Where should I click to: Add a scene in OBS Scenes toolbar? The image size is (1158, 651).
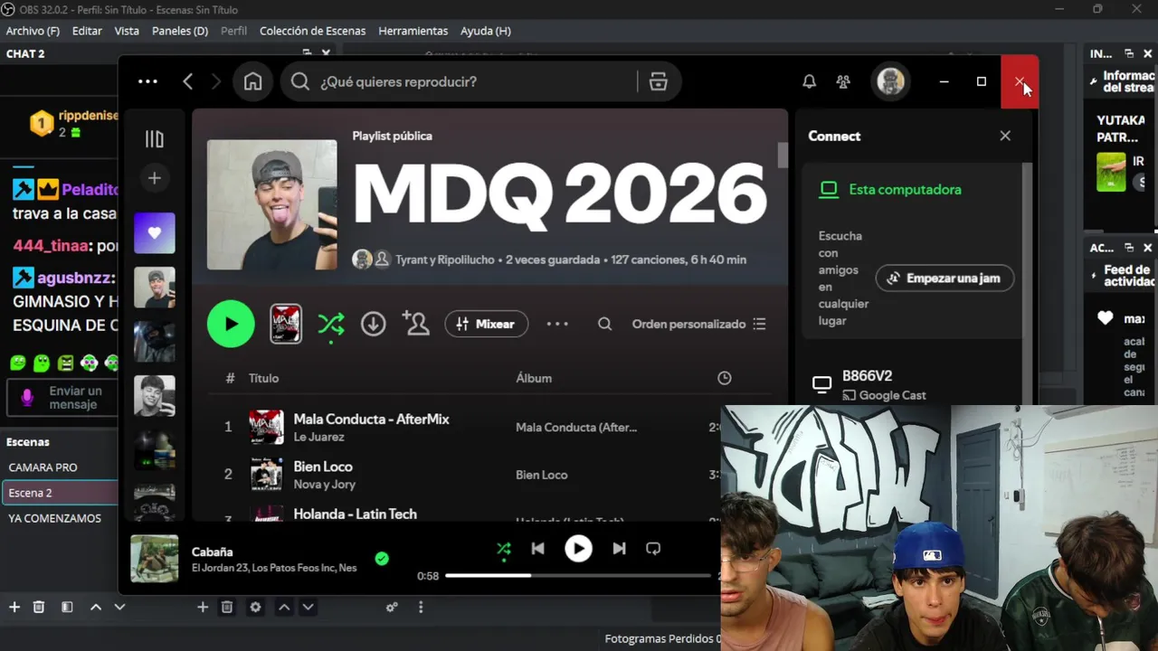pos(14,608)
